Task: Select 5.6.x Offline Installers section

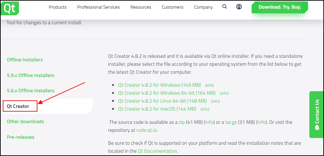Action: 30,91
